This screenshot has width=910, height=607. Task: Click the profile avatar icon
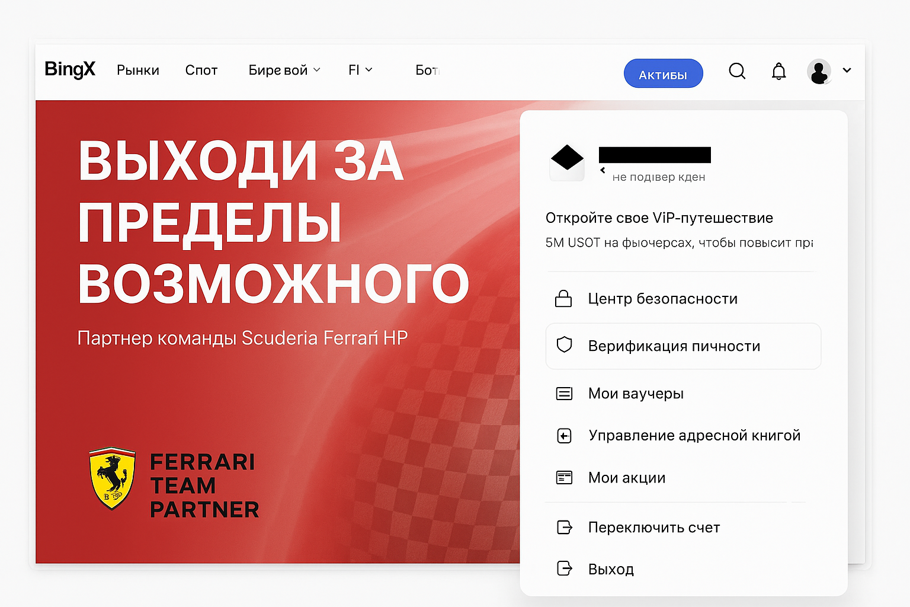click(819, 72)
